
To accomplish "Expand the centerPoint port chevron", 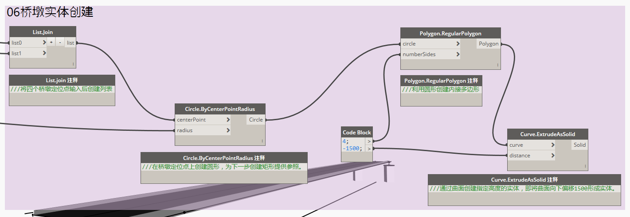I will coord(228,119).
